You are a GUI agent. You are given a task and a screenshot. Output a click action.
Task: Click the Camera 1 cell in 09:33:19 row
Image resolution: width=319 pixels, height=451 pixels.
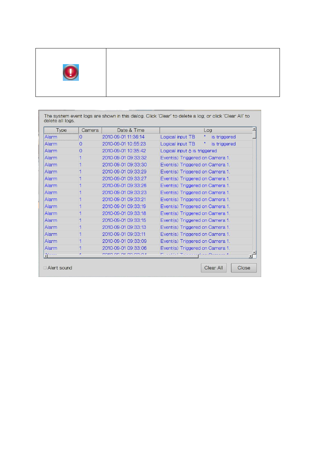(x=90, y=206)
